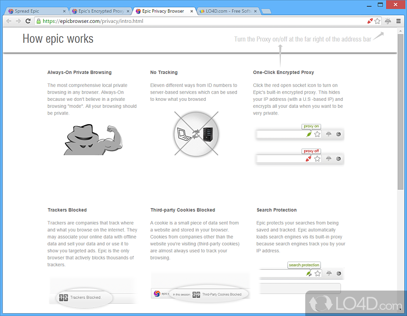Click the No Tracking heading

(164, 72)
